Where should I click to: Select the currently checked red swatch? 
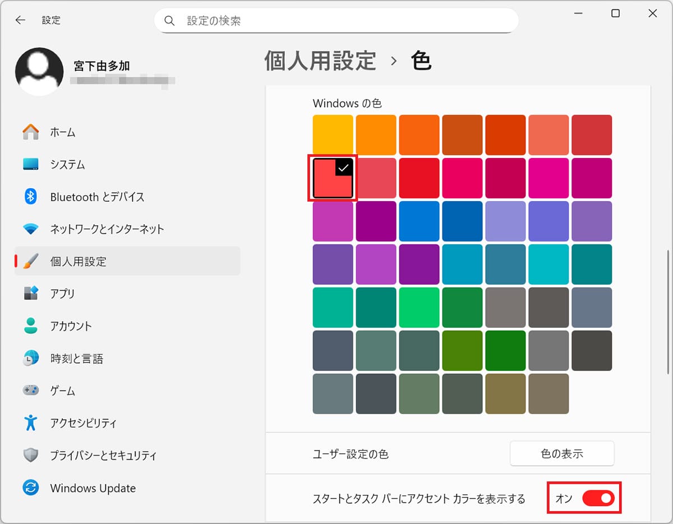click(333, 178)
